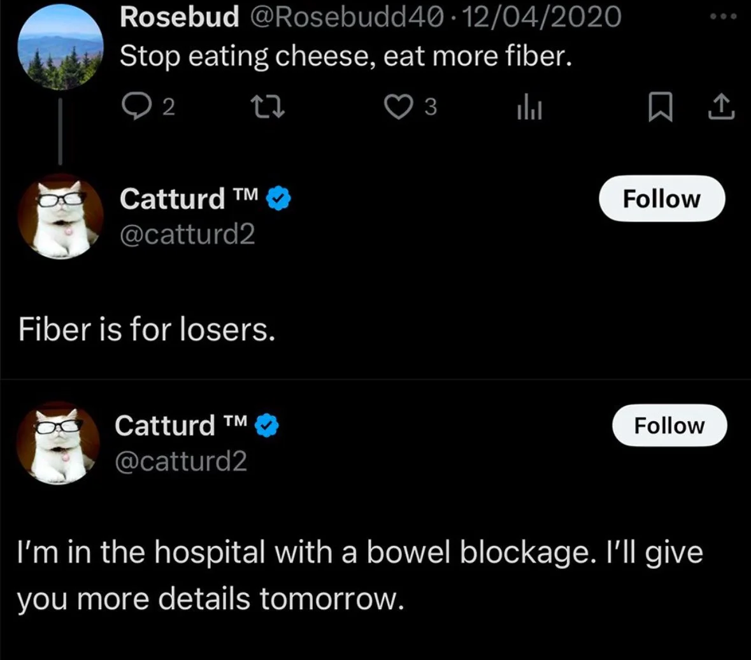
Task: Open the three-dot more menu on Rosebud's tweet
Action: click(722, 16)
